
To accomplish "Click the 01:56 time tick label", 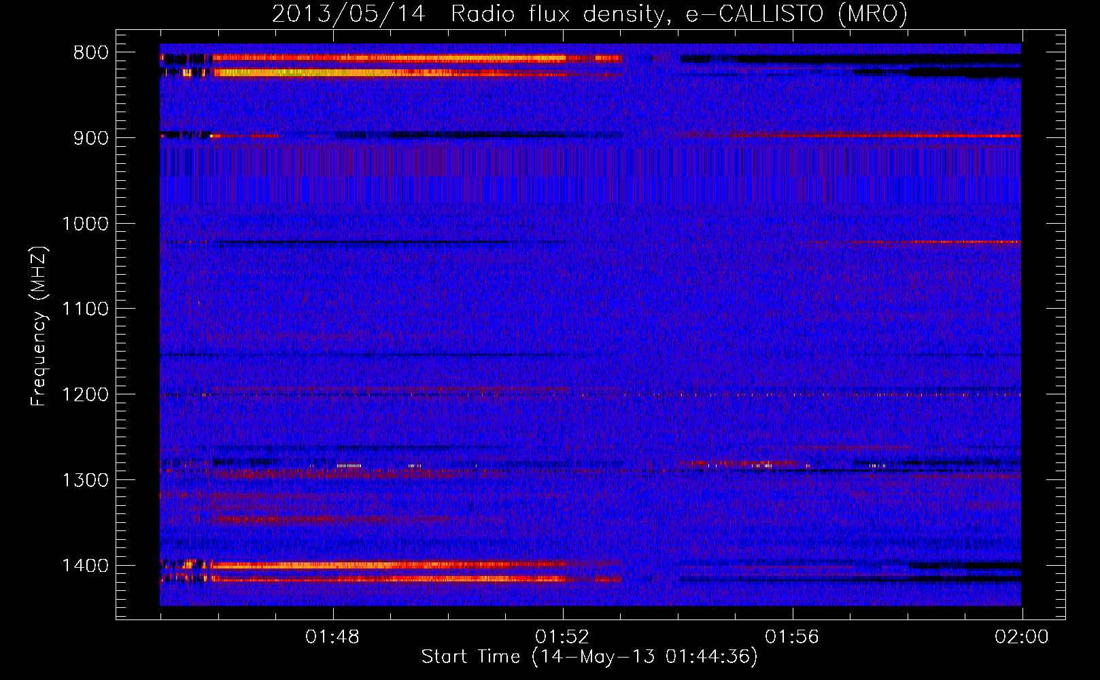I will pos(792,637).
